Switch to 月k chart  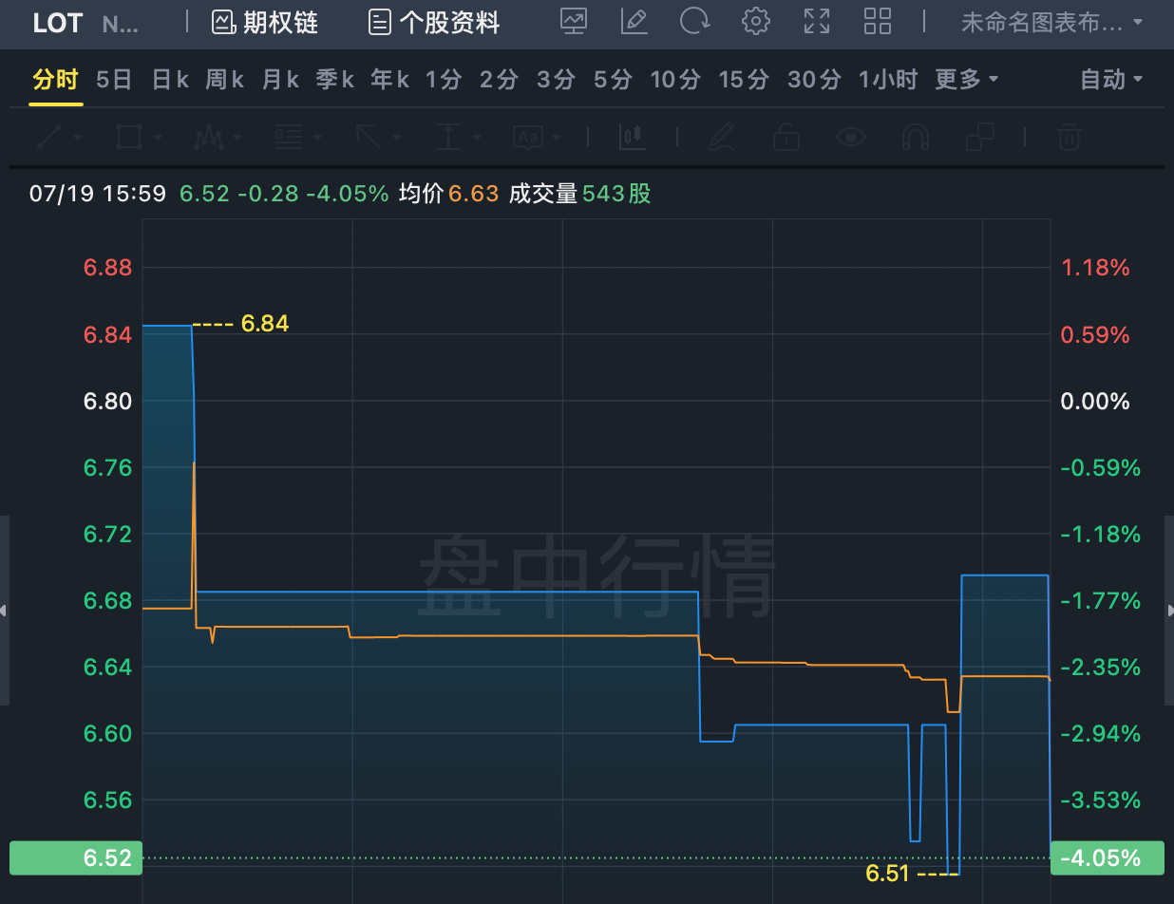(x=280, y=80)
